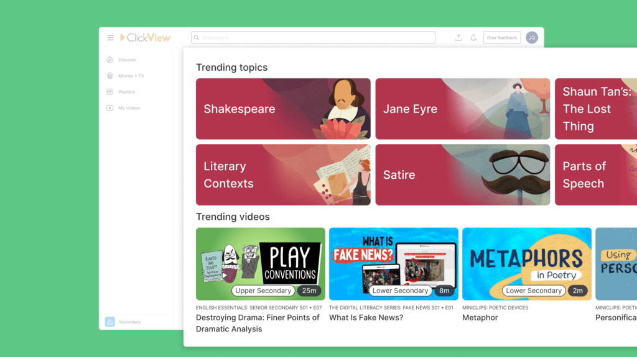Screen dimensions: 637x357
Task: Click the Secondary level icon in sidebar
Action: click(x=110, y=322)
